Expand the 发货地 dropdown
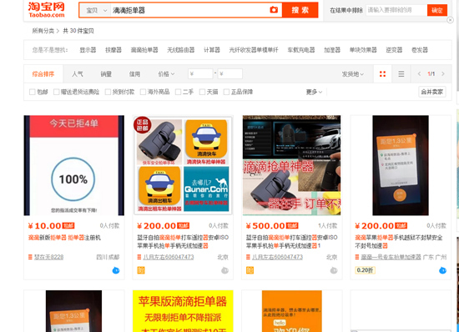The image size is (459, 332). 353,74
